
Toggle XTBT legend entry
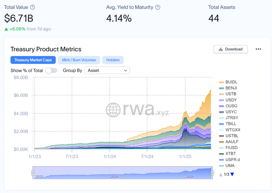(227, 153)
